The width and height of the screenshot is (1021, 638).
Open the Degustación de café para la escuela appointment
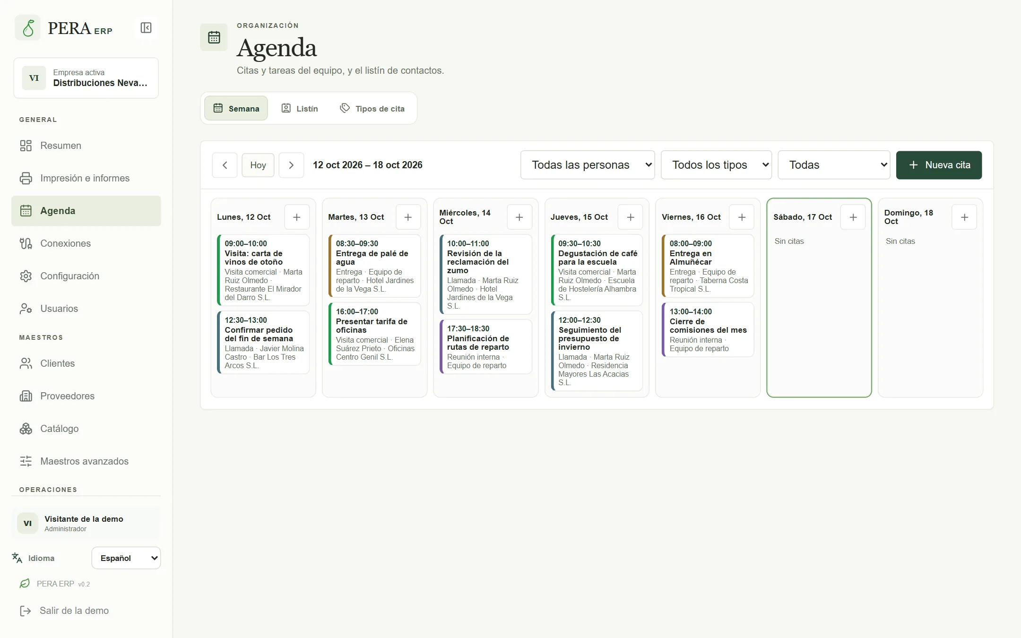pos(597,270)
